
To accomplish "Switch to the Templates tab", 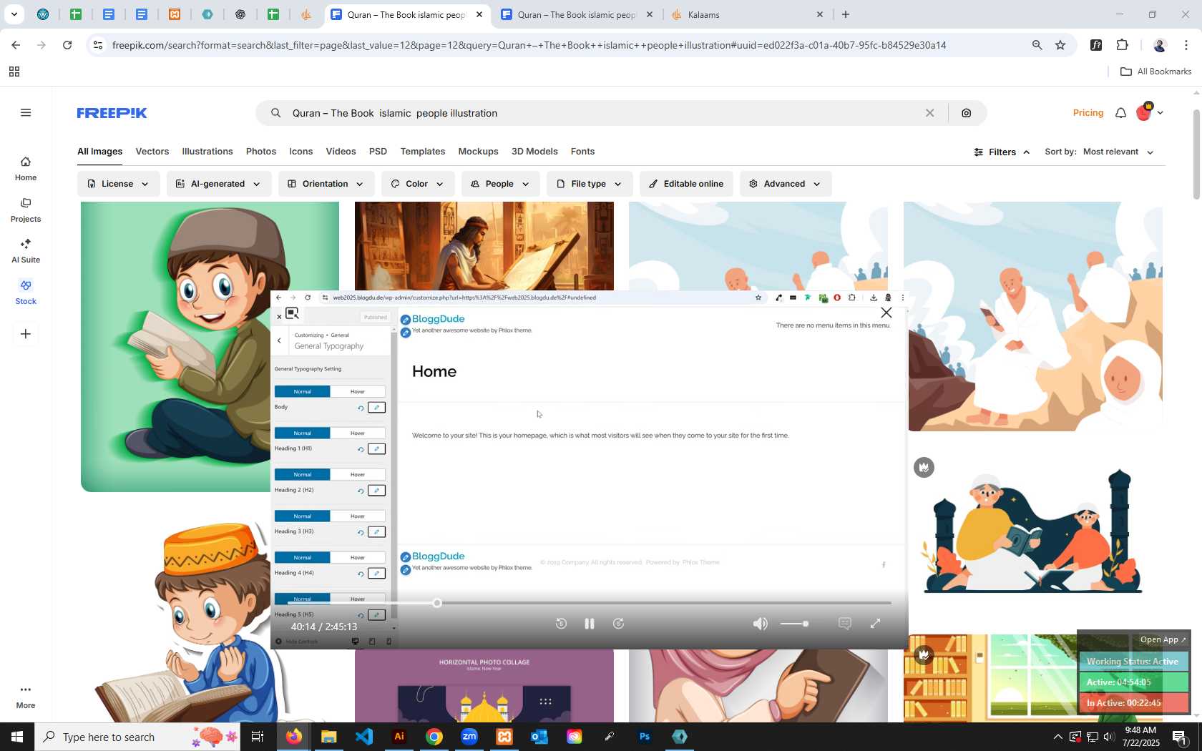I will click(423, 152).
